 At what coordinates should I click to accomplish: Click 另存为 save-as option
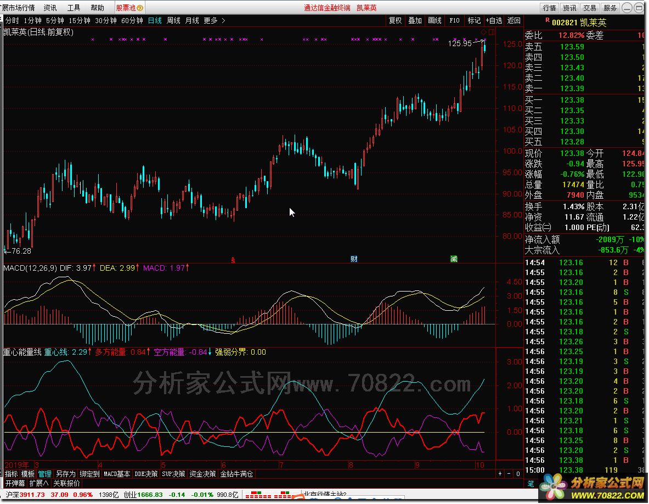pos(66,474)
